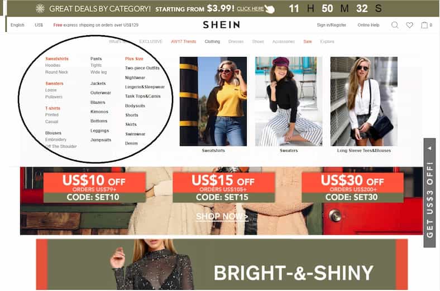Viewport: 440px width, 291px height.
Task: Open the Clothing menu
Action: (x=212, y=41)
